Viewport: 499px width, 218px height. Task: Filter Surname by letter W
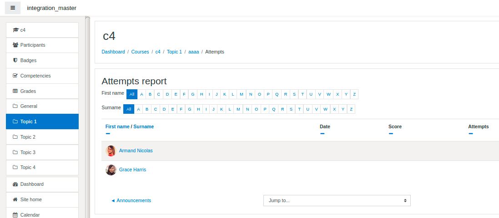coord(325,109)
